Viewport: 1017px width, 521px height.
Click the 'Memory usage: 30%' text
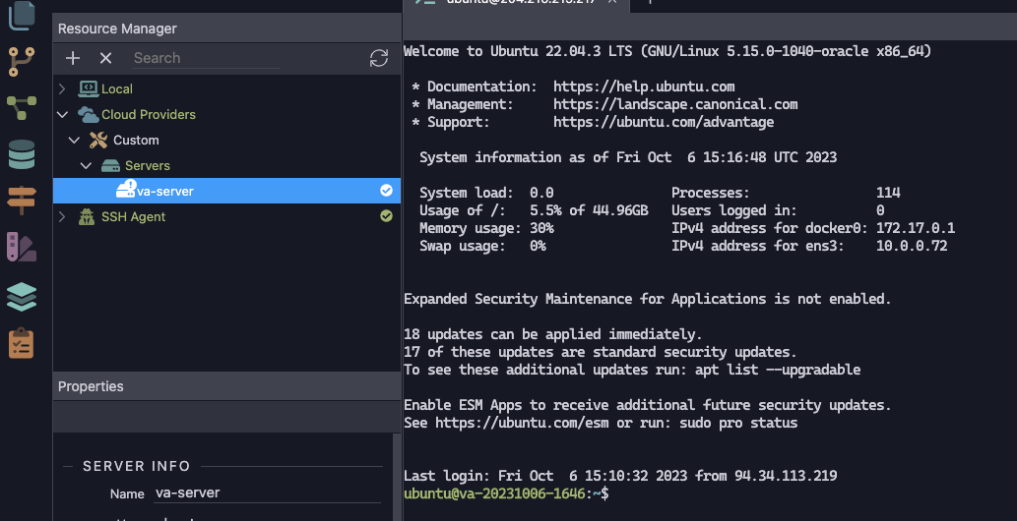[486, 228]
